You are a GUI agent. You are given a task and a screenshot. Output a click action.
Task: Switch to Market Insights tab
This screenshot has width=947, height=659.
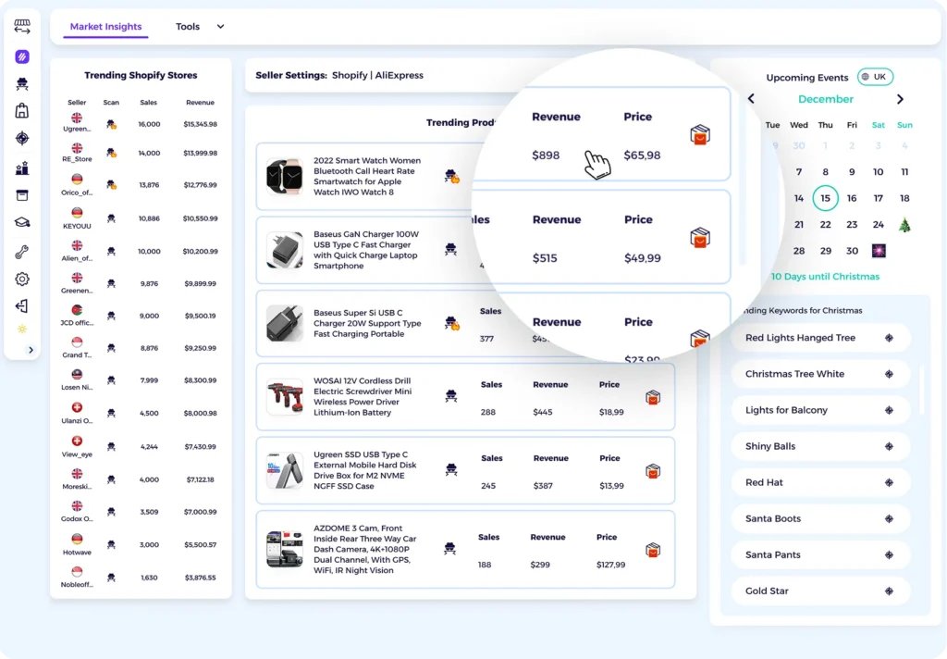tap(105, 27)
